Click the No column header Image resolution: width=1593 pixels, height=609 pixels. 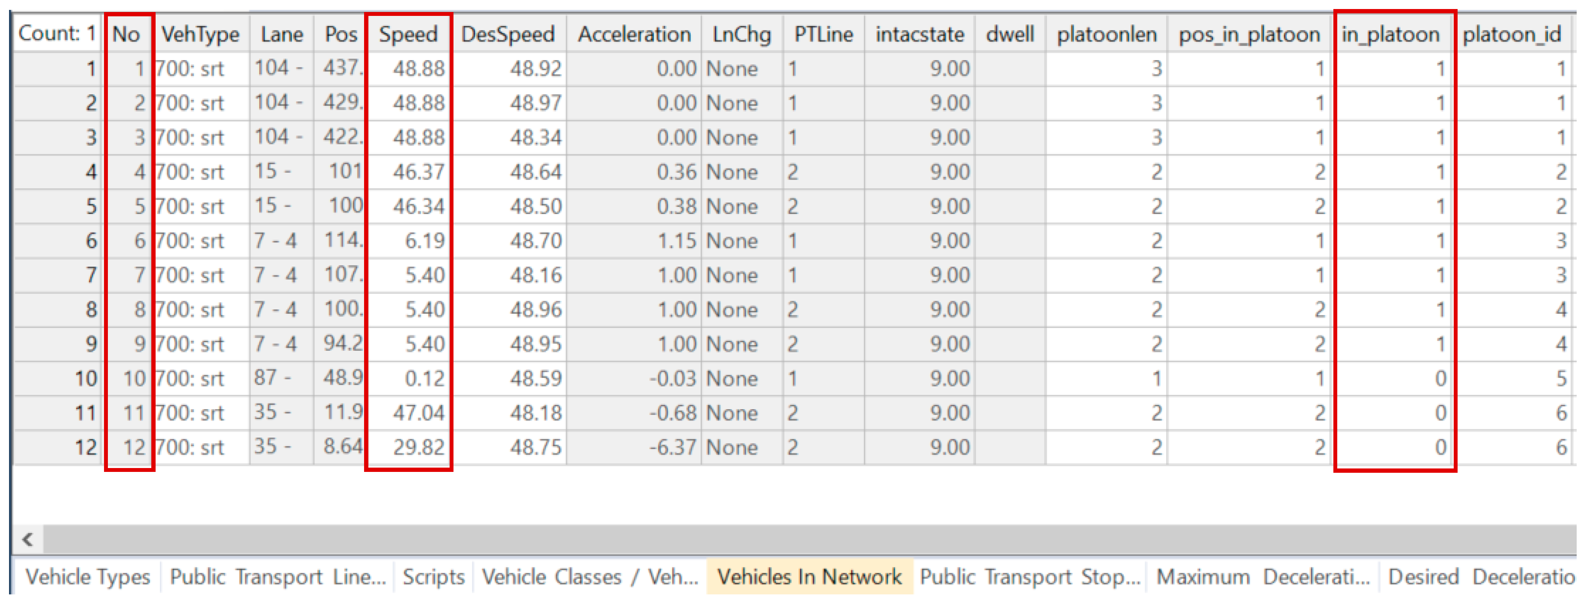coord(126,34)
